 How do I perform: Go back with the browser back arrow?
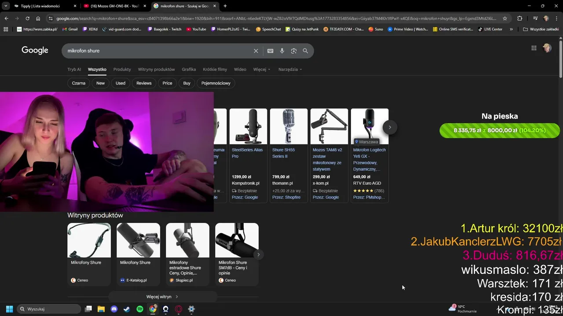pyautogui.click(x=6, y=18)
